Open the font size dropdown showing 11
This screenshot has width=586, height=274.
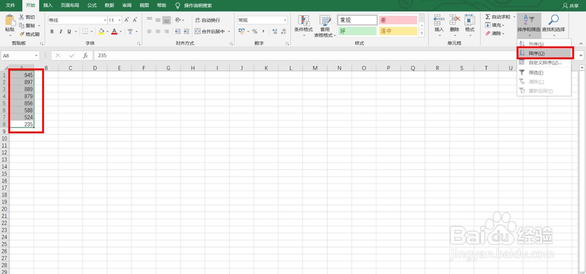point(120,20)
